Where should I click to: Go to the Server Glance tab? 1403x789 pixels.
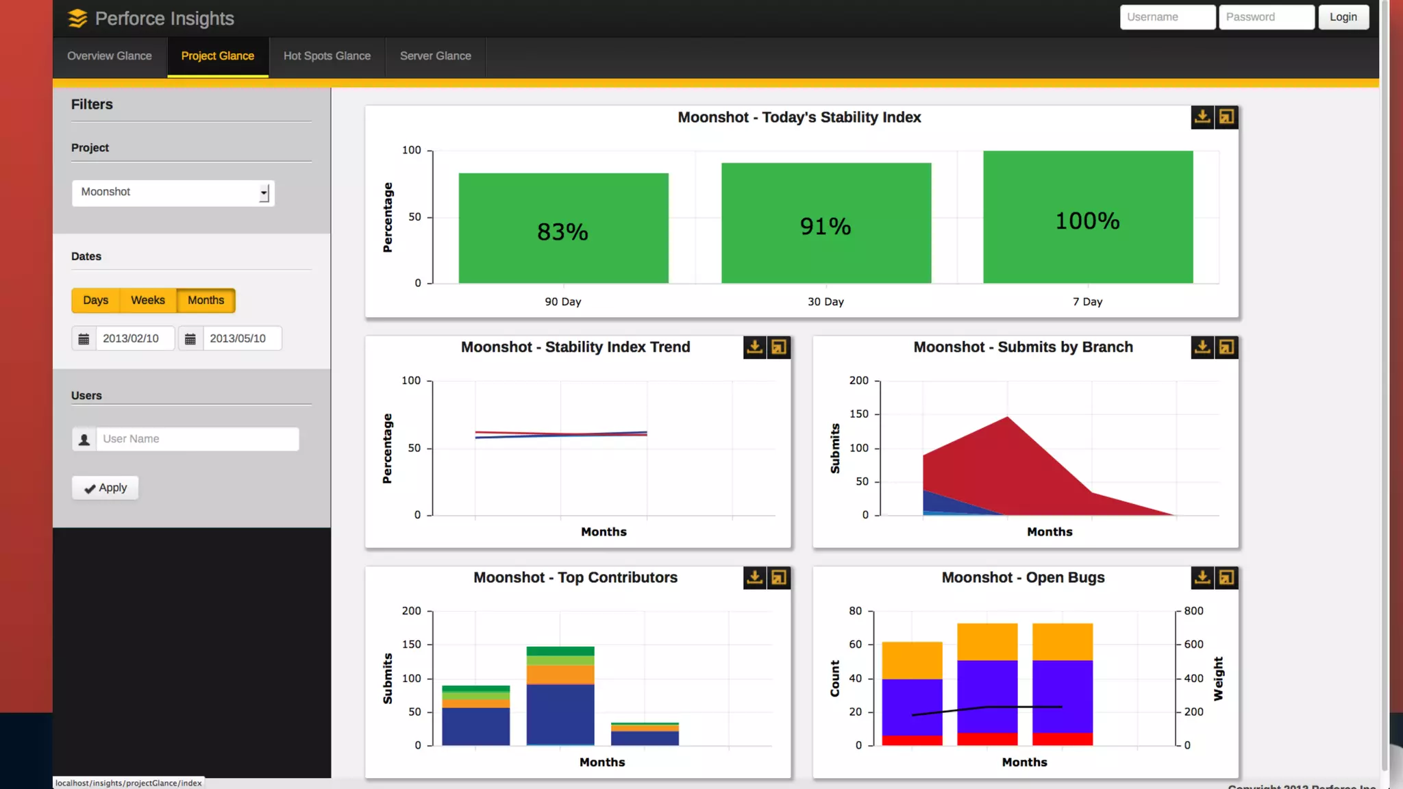click(x=435, y=56)
